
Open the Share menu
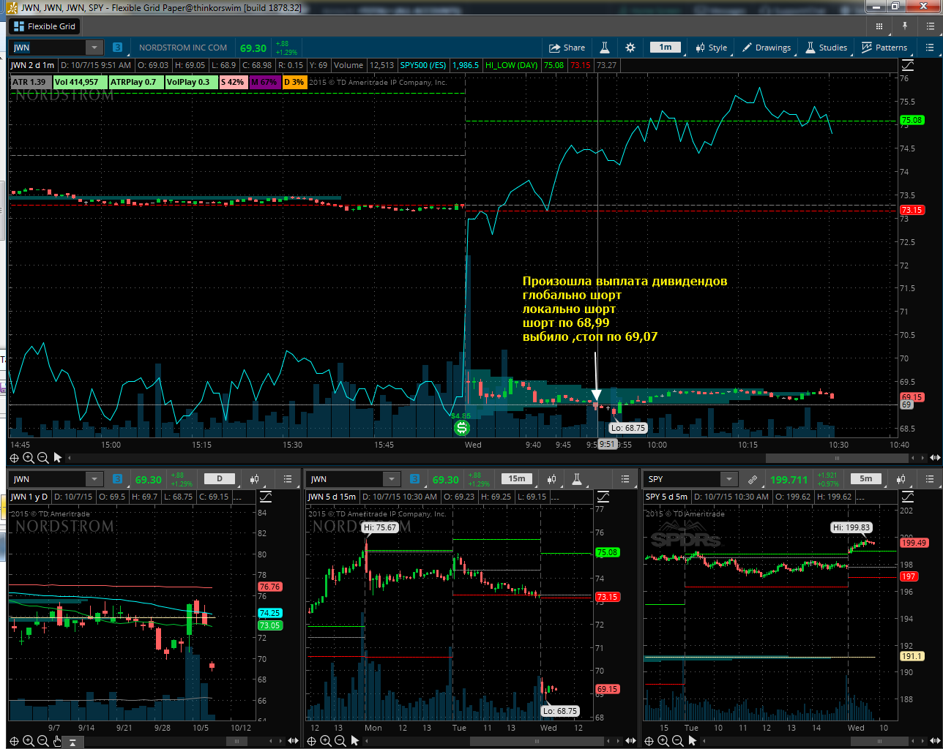(567, 48)
